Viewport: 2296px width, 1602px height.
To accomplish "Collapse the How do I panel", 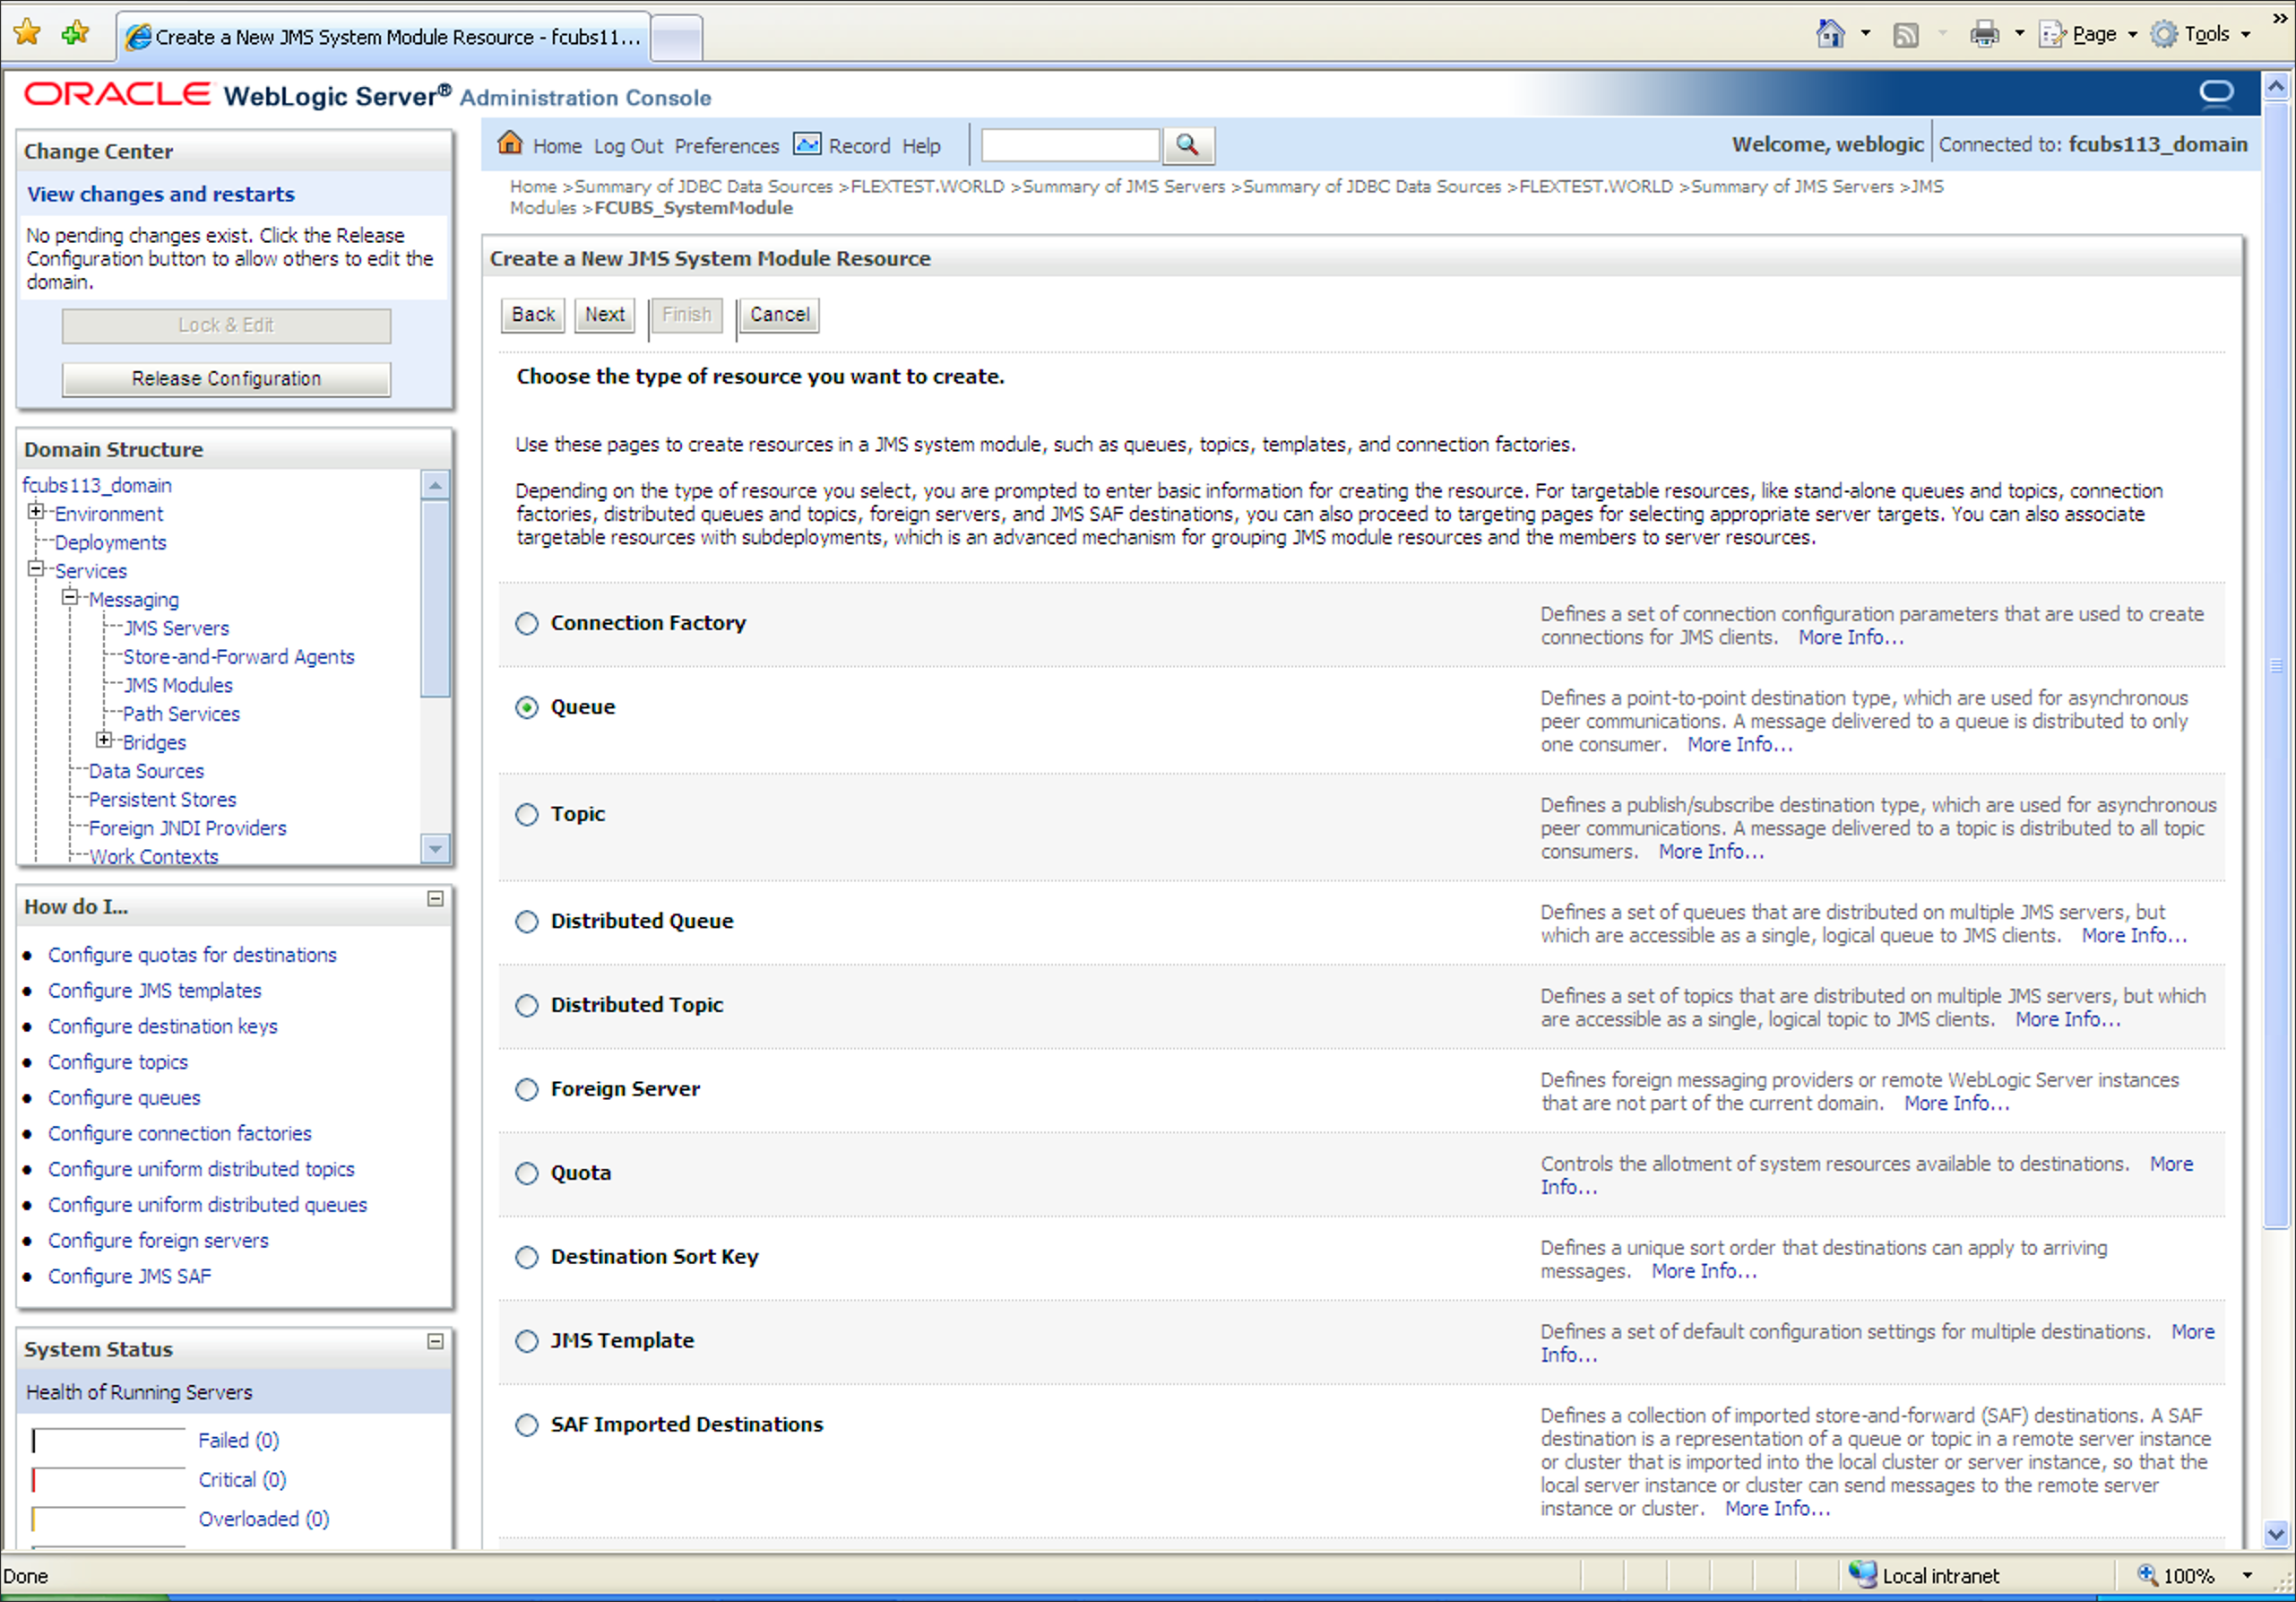I will pyautogui.click(x=435, y=898).
